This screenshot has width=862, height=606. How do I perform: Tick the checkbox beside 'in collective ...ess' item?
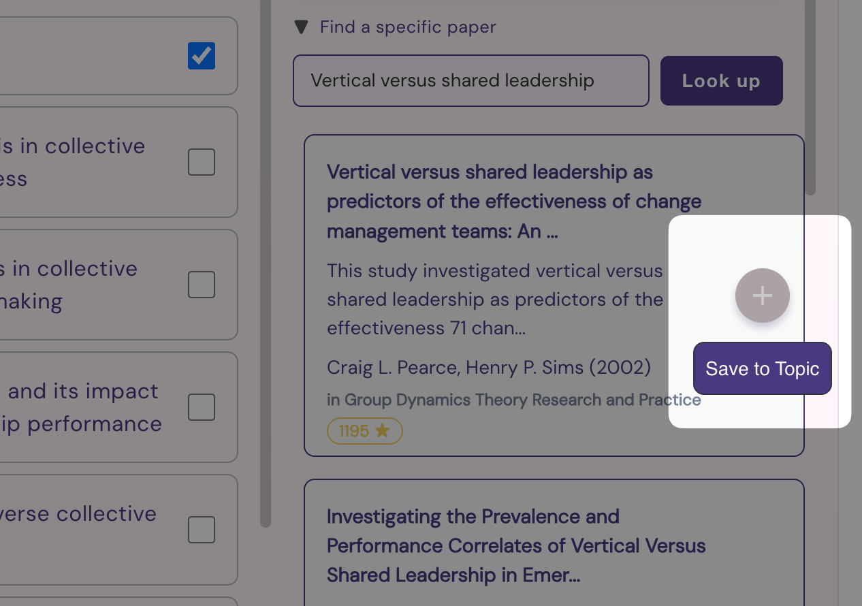202,162
